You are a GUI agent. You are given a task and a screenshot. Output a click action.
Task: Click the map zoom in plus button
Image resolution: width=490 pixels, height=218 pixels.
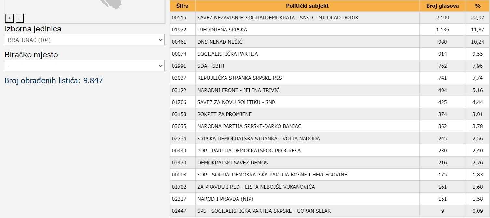[x=9, y=18]
